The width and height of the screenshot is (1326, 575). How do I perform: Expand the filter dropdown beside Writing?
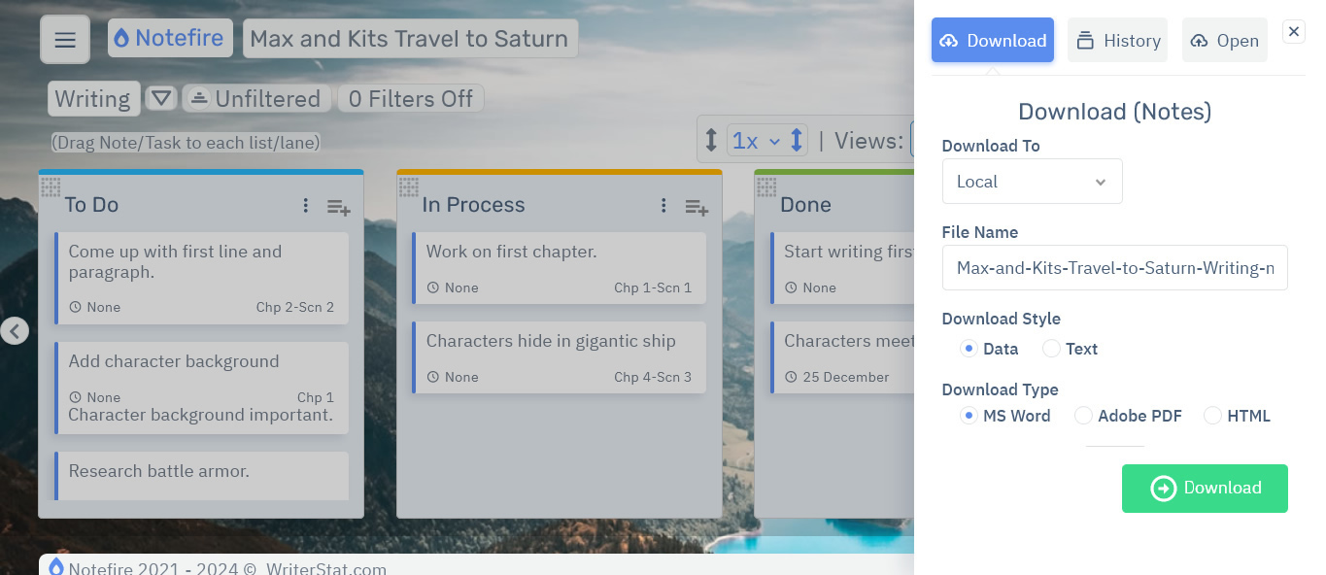tap(161, 98)
